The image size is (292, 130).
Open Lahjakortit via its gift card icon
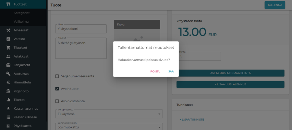[x=8, y=65]
